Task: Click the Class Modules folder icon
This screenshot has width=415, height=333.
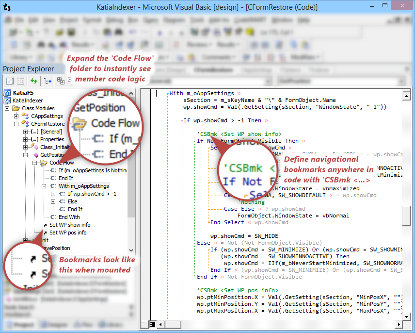Action: tap(16, 108)
